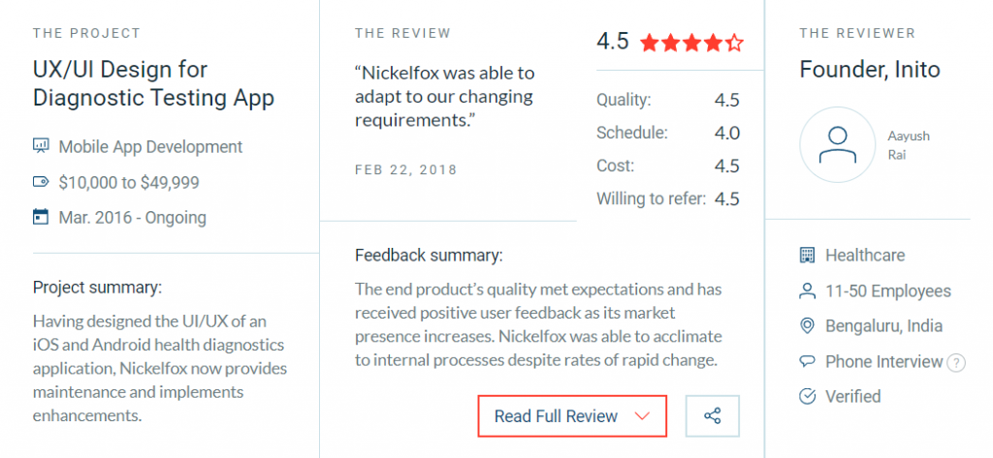This screenshot has width=993, height=458.
Task: Click the Verified checkmark icon
Action: coord(807,396)
